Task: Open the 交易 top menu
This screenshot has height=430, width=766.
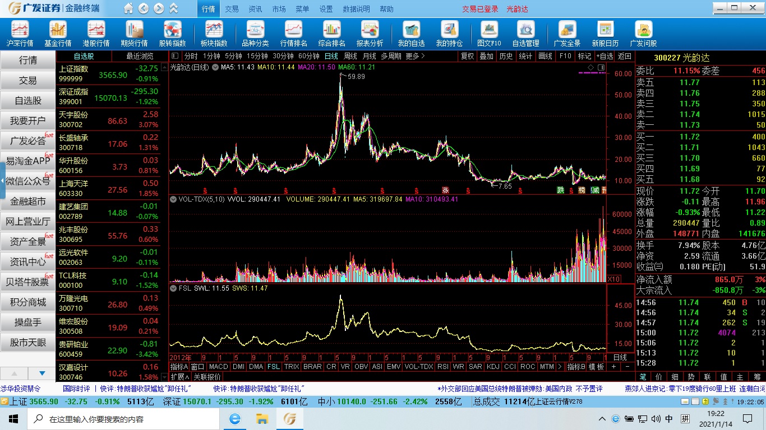Action: point(232,9)
